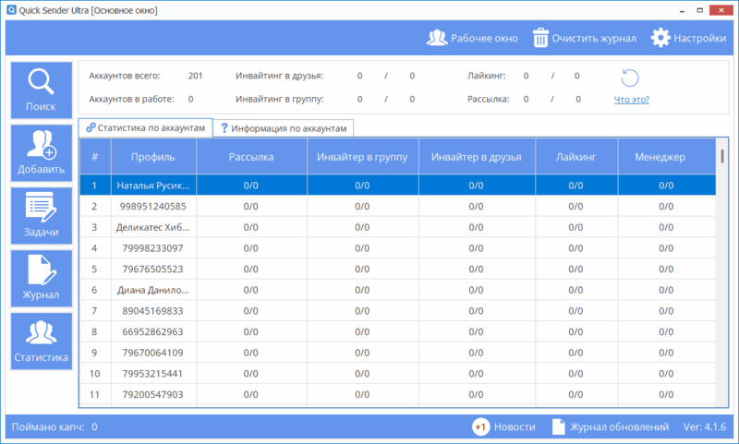Image resolution: width=739 pixels, height=444 pixels.
Task: Sort by Профиль column header
Action: pos(153,157)
